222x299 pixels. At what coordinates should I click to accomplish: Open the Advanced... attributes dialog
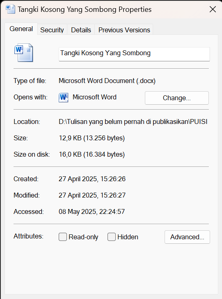(187, 237)
